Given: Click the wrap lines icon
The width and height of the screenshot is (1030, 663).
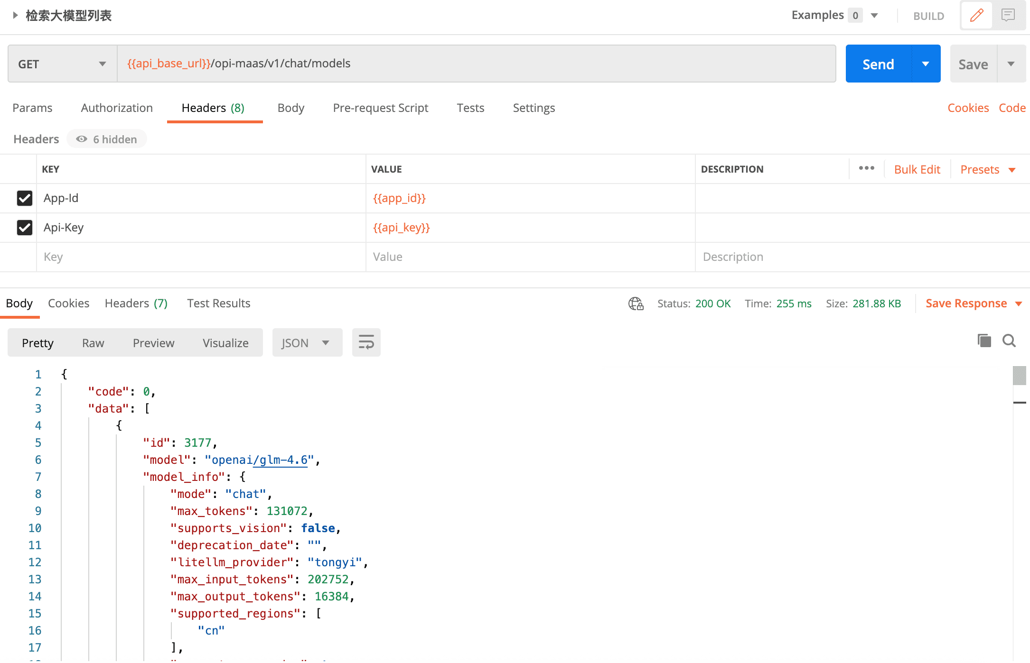Looking at the screenshot, I should click(366, 342).
